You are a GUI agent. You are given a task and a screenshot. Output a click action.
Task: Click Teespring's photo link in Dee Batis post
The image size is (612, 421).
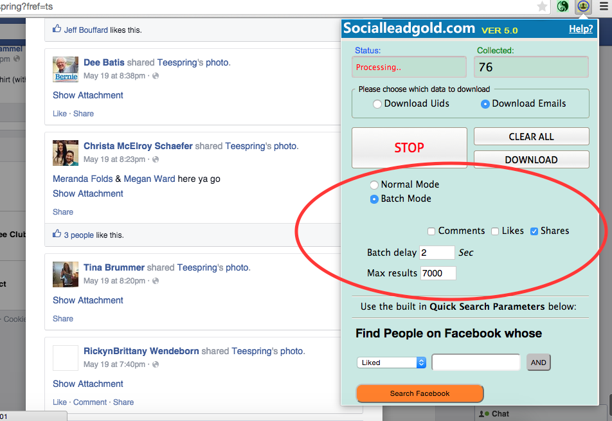pos(194,62)
